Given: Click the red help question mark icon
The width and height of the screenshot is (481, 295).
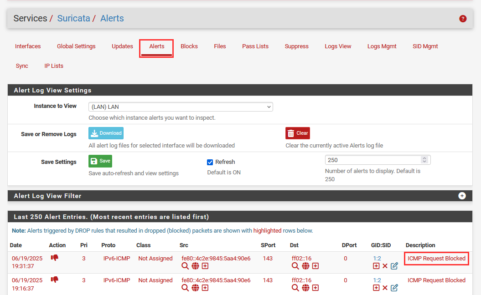Looking at the screenshot, I should (x=463, y=19).
